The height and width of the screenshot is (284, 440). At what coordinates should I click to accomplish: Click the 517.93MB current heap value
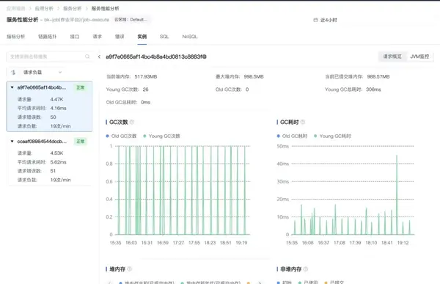point(146,77)
